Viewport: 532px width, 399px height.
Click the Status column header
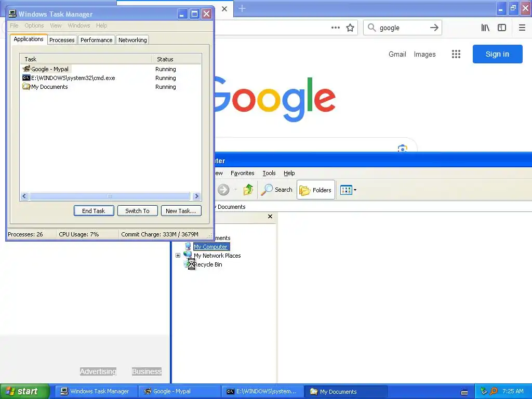tap(177, 59)
